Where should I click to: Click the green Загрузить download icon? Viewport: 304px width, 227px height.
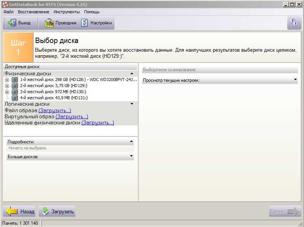tap(45, 211)
